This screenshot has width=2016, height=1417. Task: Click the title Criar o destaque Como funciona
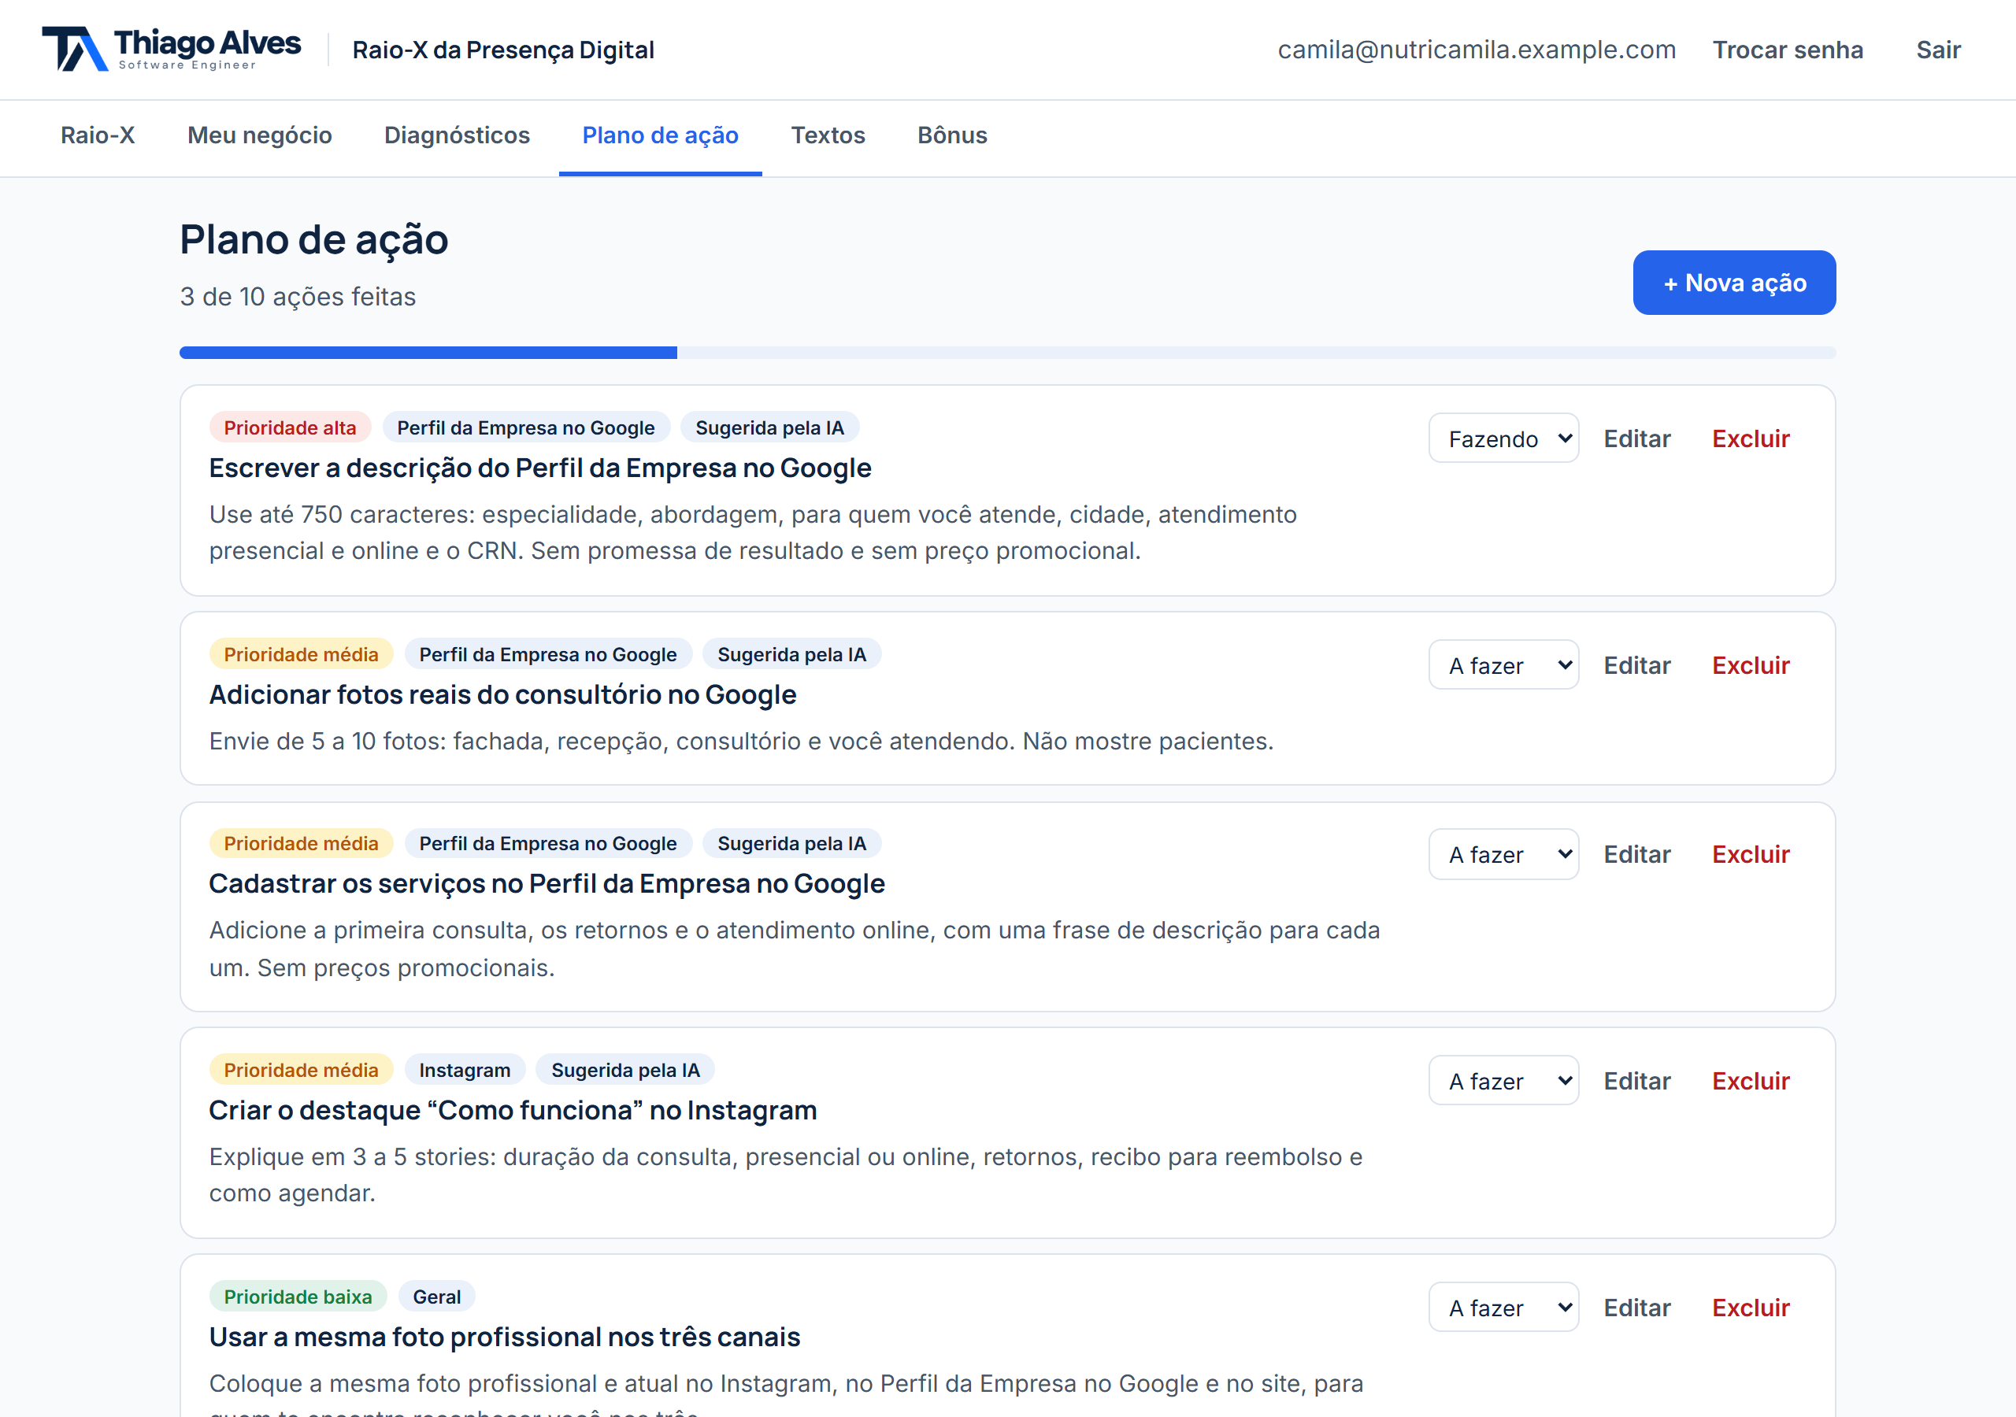pos(513,1110)
